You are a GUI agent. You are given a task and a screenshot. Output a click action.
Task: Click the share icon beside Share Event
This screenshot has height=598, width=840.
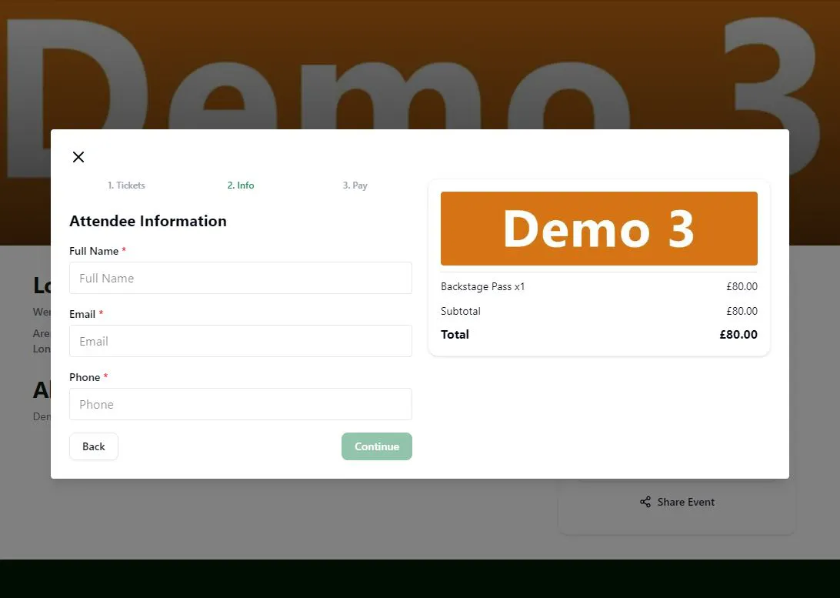click(x=645, y=502)
